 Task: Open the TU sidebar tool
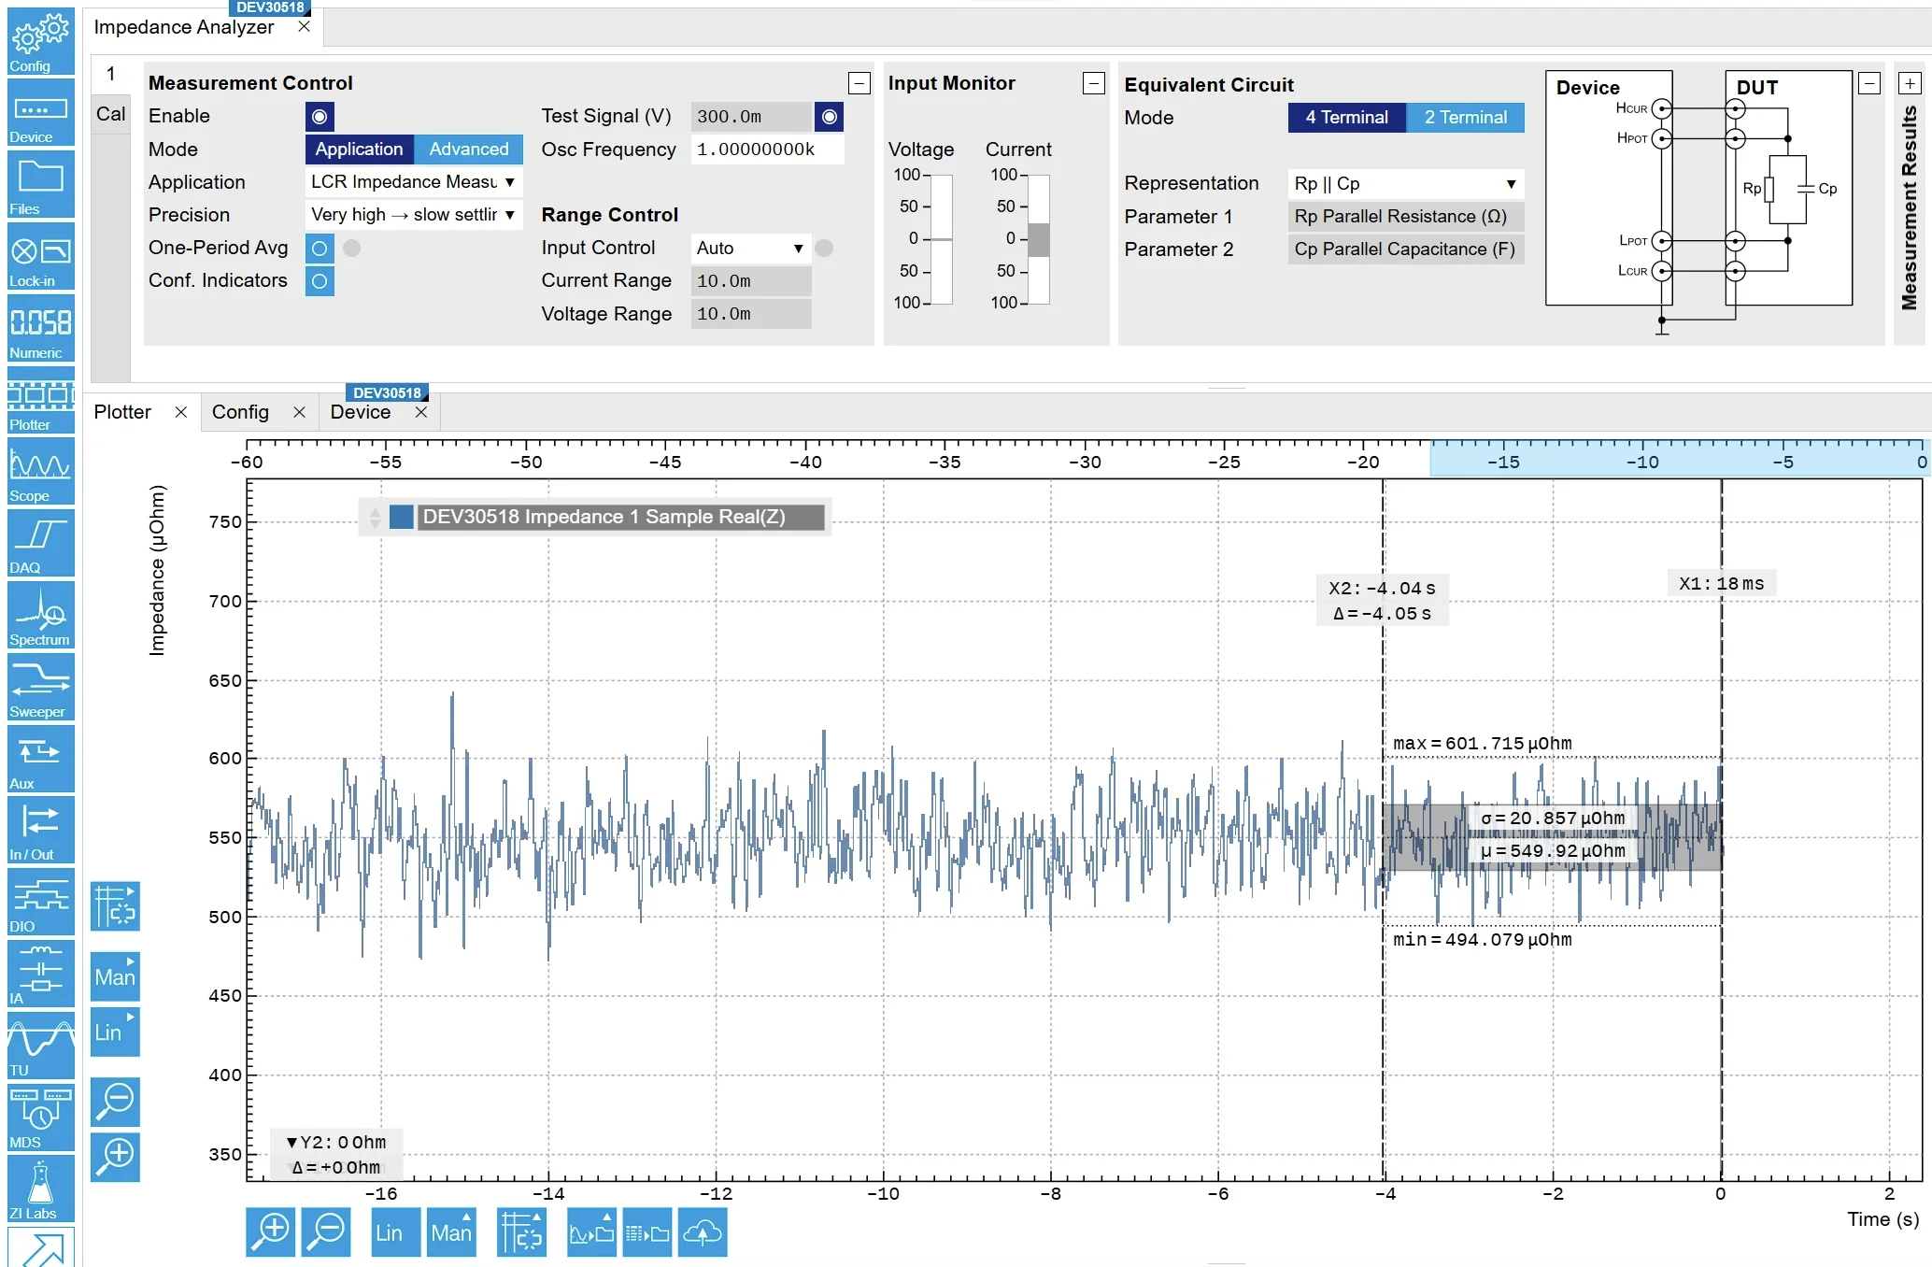click(x=40, y=1046)
